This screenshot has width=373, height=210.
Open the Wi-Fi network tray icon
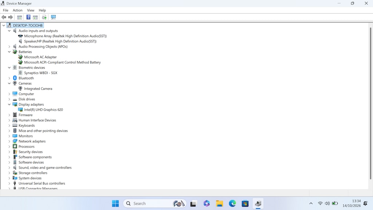[320, 203]
